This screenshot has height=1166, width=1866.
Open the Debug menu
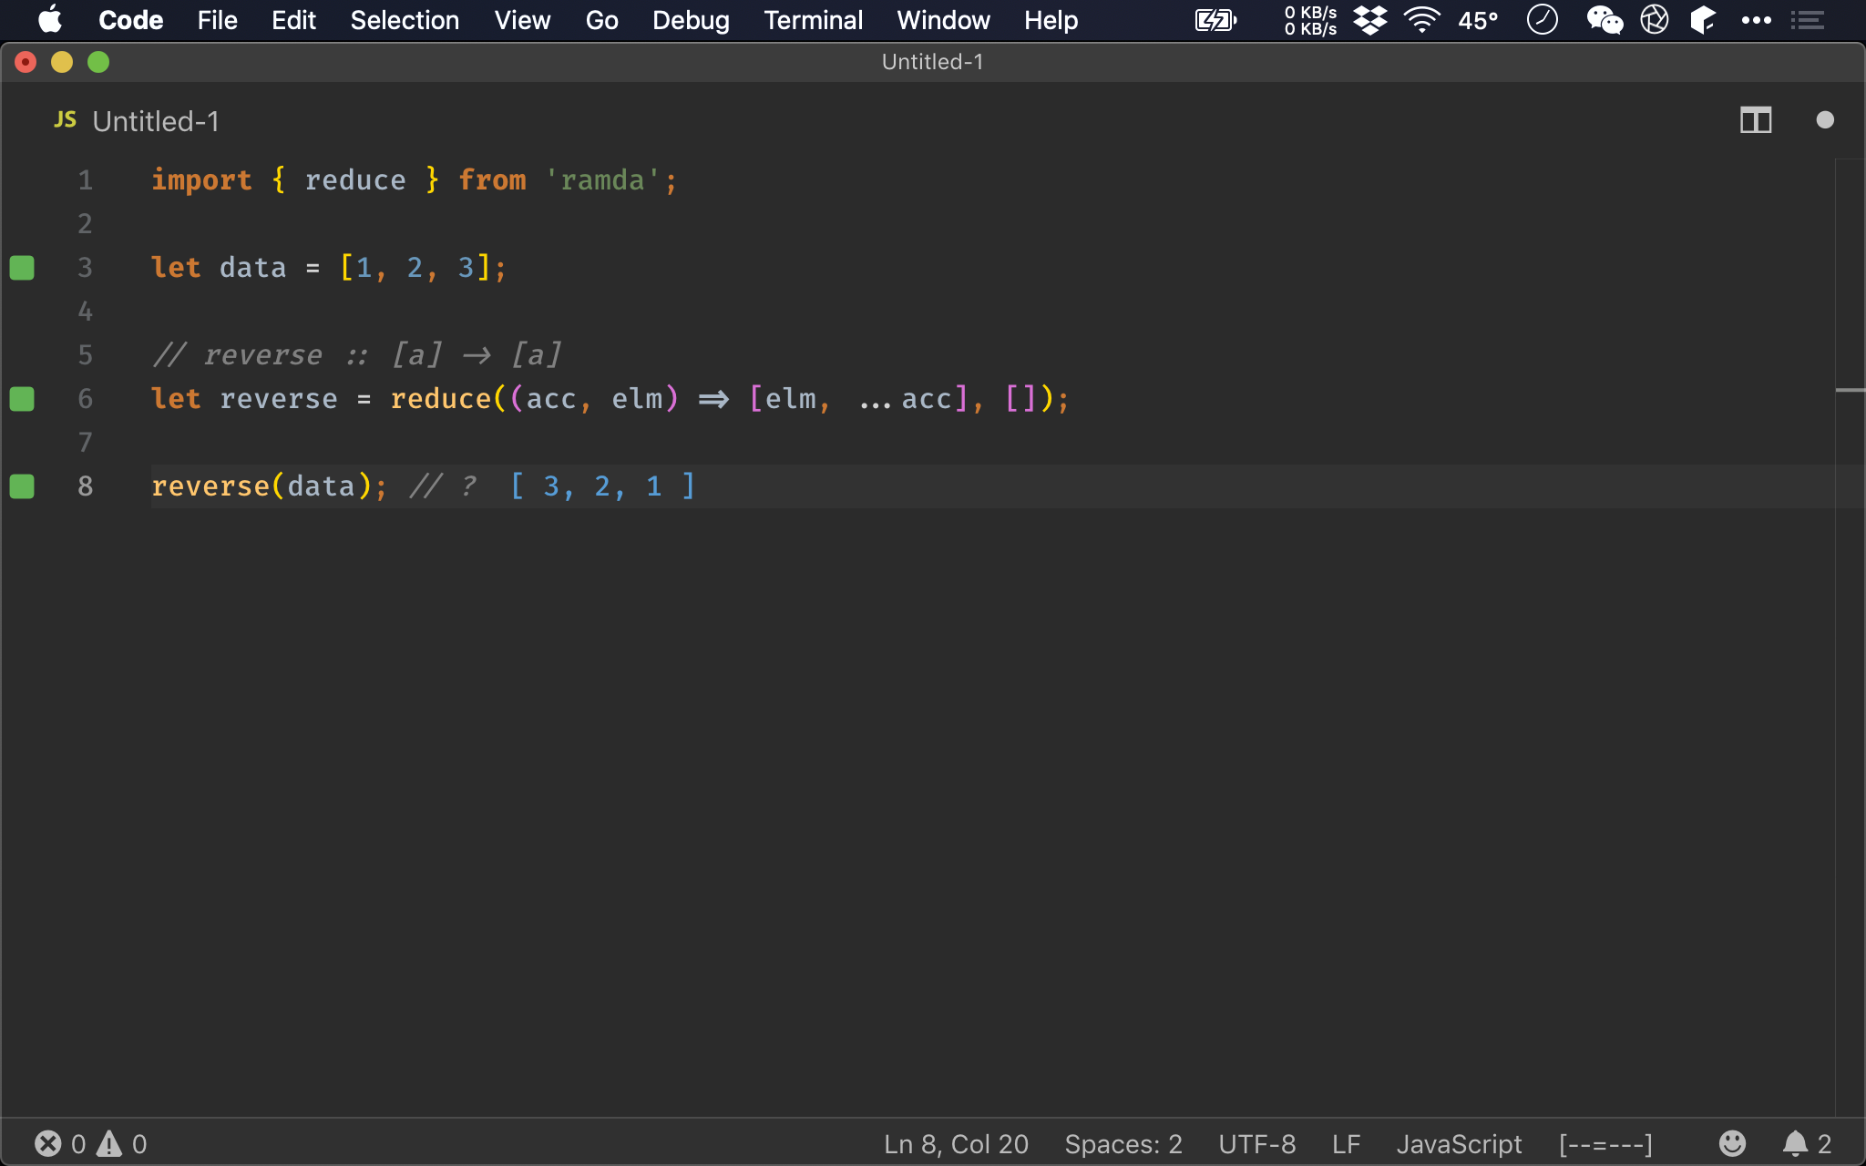pyautogui.click(x=691, y=20)
